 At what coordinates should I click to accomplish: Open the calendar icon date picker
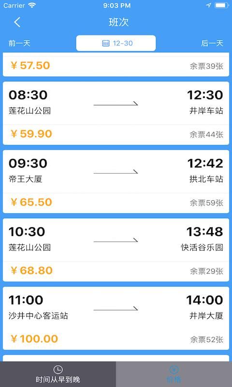click(x=106, y=43)
